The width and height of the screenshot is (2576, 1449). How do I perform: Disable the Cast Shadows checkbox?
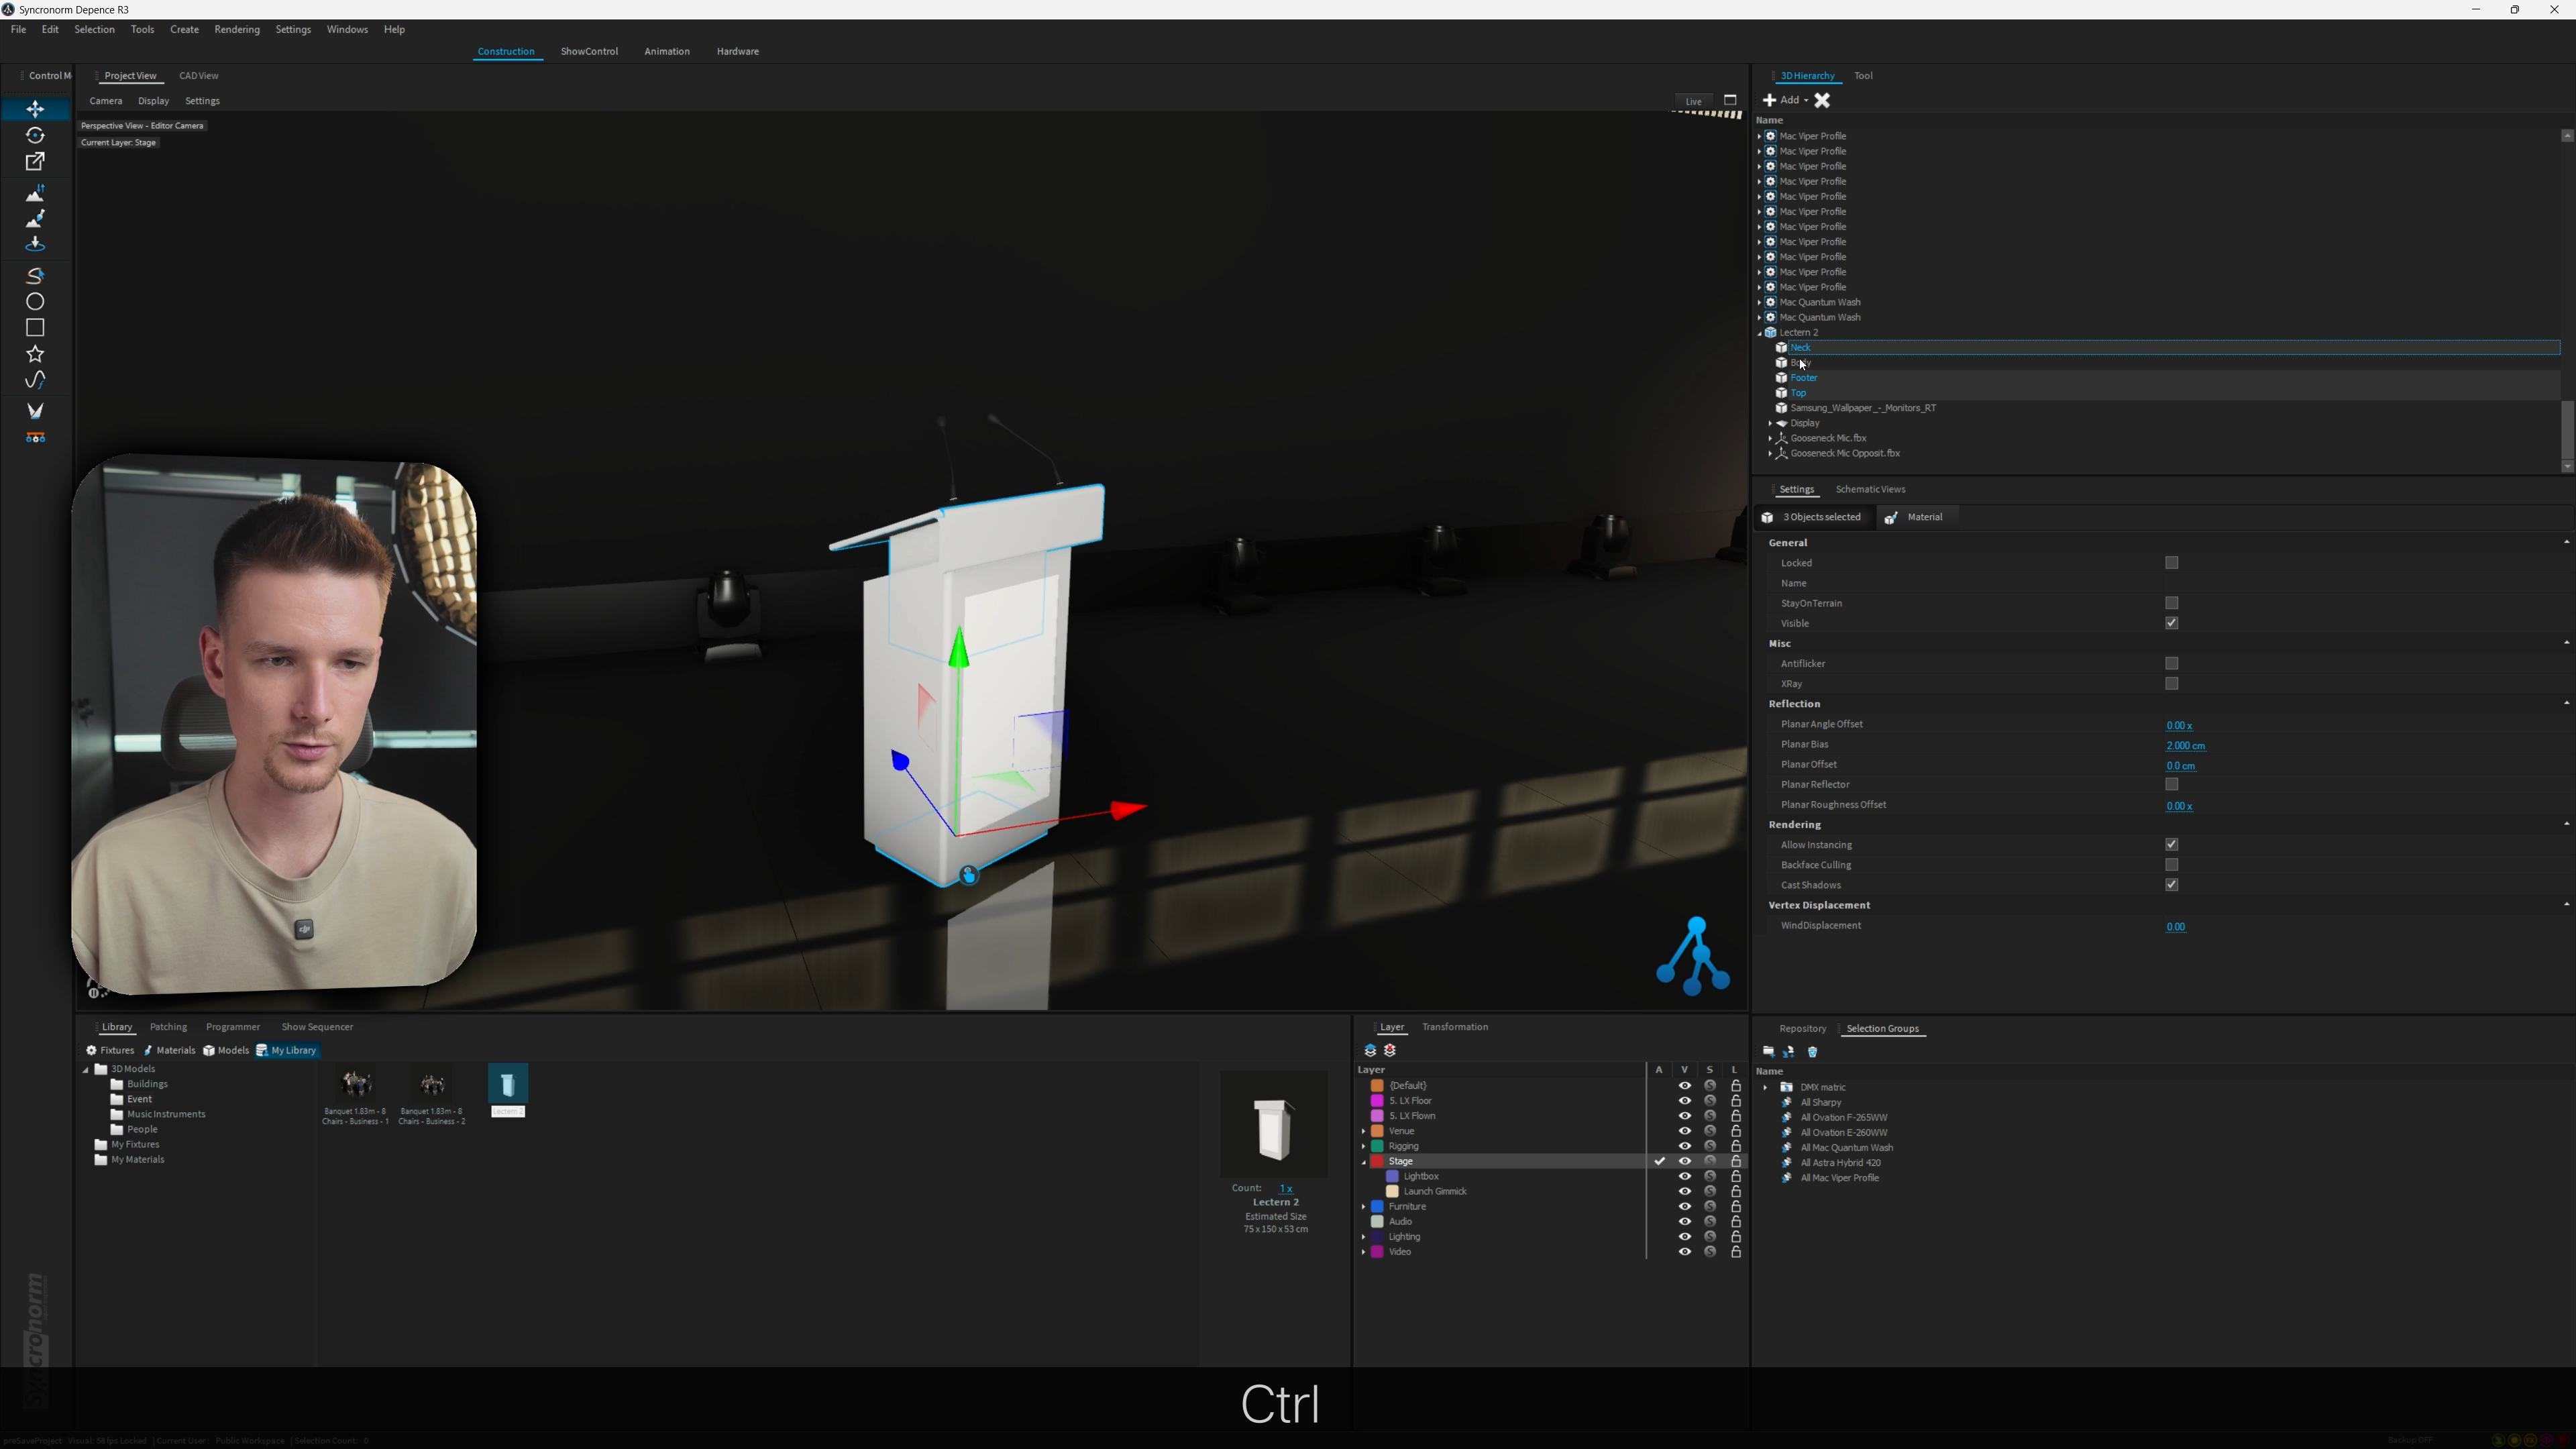[2171, 885]
